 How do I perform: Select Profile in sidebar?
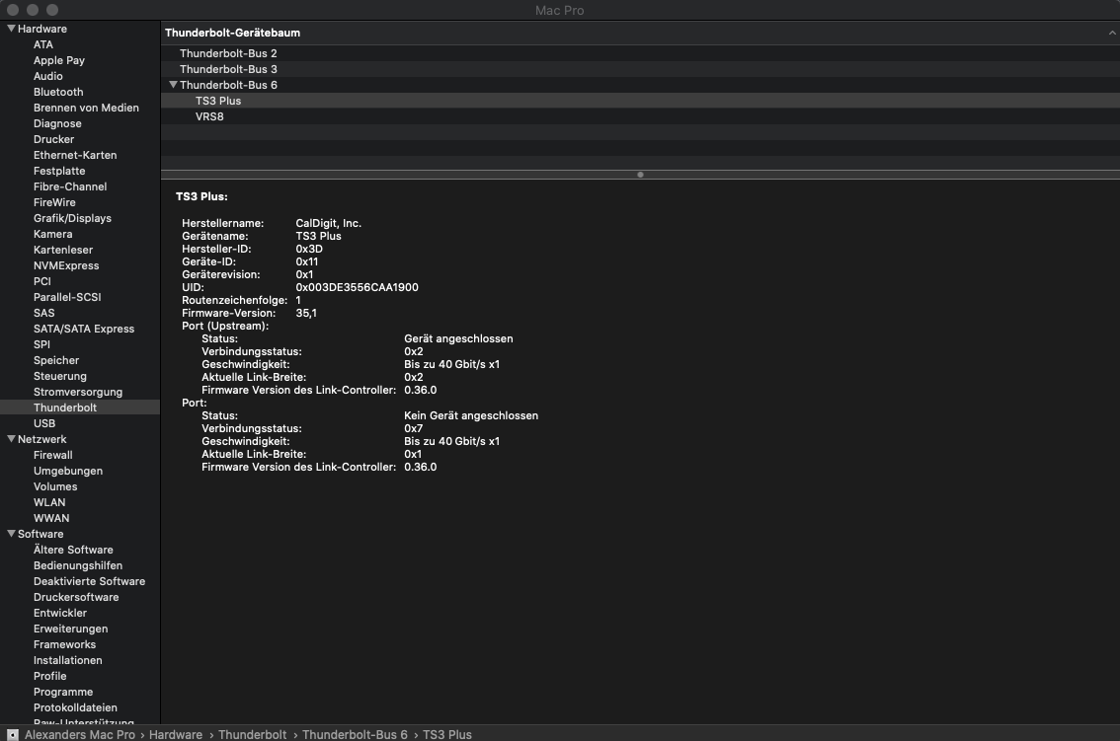pyautogui.click(x=50, y=675)
